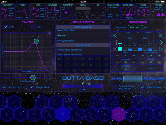The width and height of the screenshot is (166, 125).
Task: Click the Robo Bass loop arrows icon
Action: 133,15
